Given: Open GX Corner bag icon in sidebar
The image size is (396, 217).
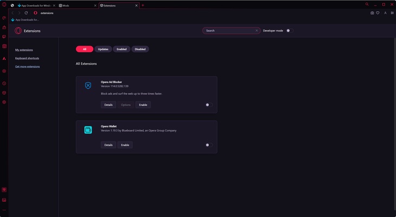Looking at the screenshot, I should click(x=4, y=27).
